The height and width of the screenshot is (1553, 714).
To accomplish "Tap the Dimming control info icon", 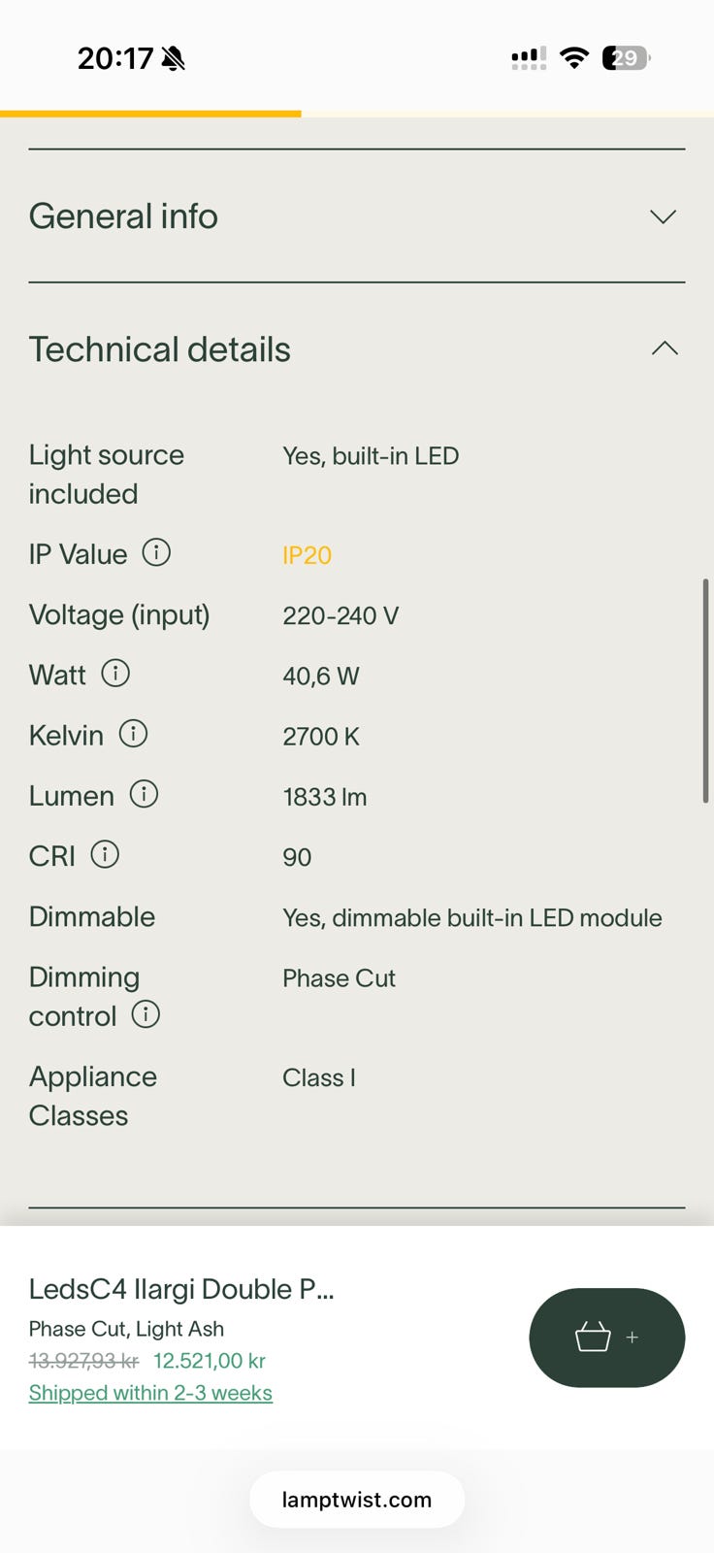I will pos(146,1014).
